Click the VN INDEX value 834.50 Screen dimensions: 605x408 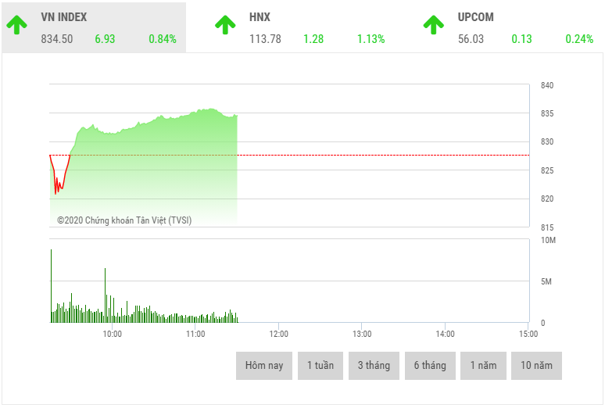tap(57, 38)
